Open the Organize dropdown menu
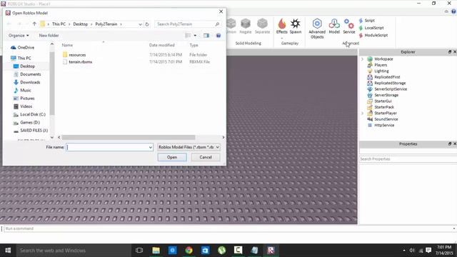This screenshot has height=257, width=457. click(x=19, y=35)
